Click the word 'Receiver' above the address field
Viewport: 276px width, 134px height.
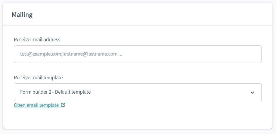pyautogui.click(x=23, y=39)
